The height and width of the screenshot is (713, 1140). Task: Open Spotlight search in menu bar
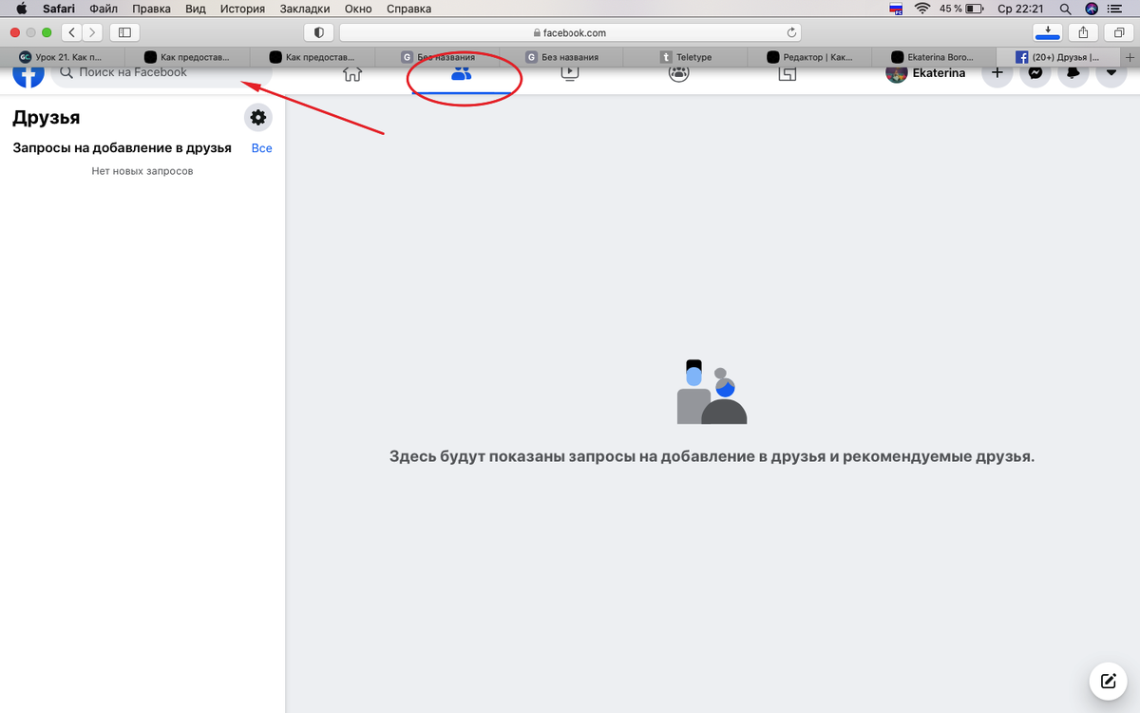point(1065,9)
